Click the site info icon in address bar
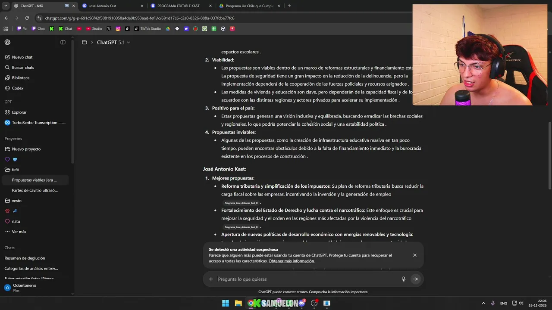552x310 pixels. (x=40, y=18)
